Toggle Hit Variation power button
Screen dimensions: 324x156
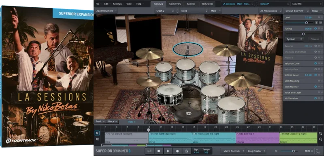pos(315,98)
